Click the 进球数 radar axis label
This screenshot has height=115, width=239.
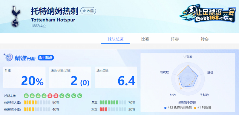coord(188,57)
